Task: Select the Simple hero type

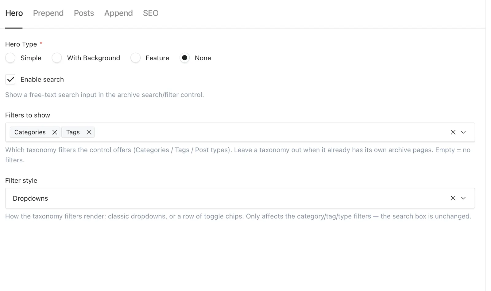Action: click(x=10, y=58)
